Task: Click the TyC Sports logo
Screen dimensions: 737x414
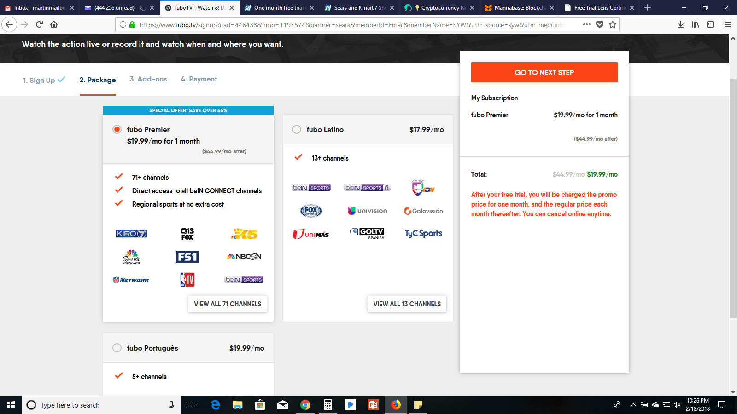Action: pos(423,234)
